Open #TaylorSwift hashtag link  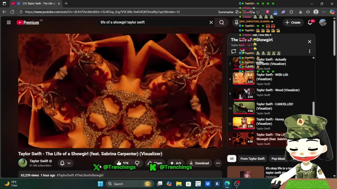tap(65, 175)
